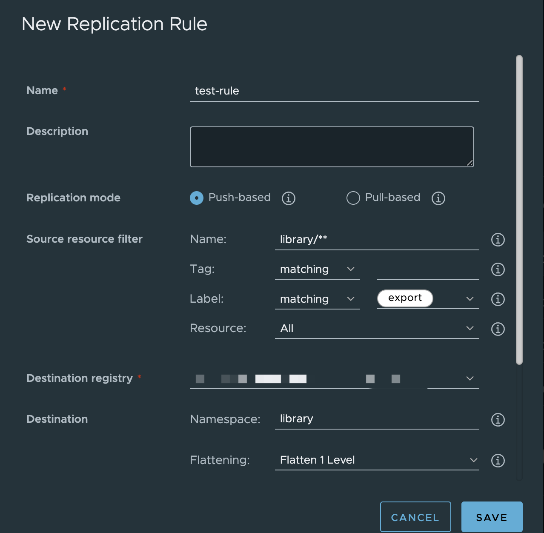Cancel creating the replication rule
The image size is (544, 533).
(415, 517)
